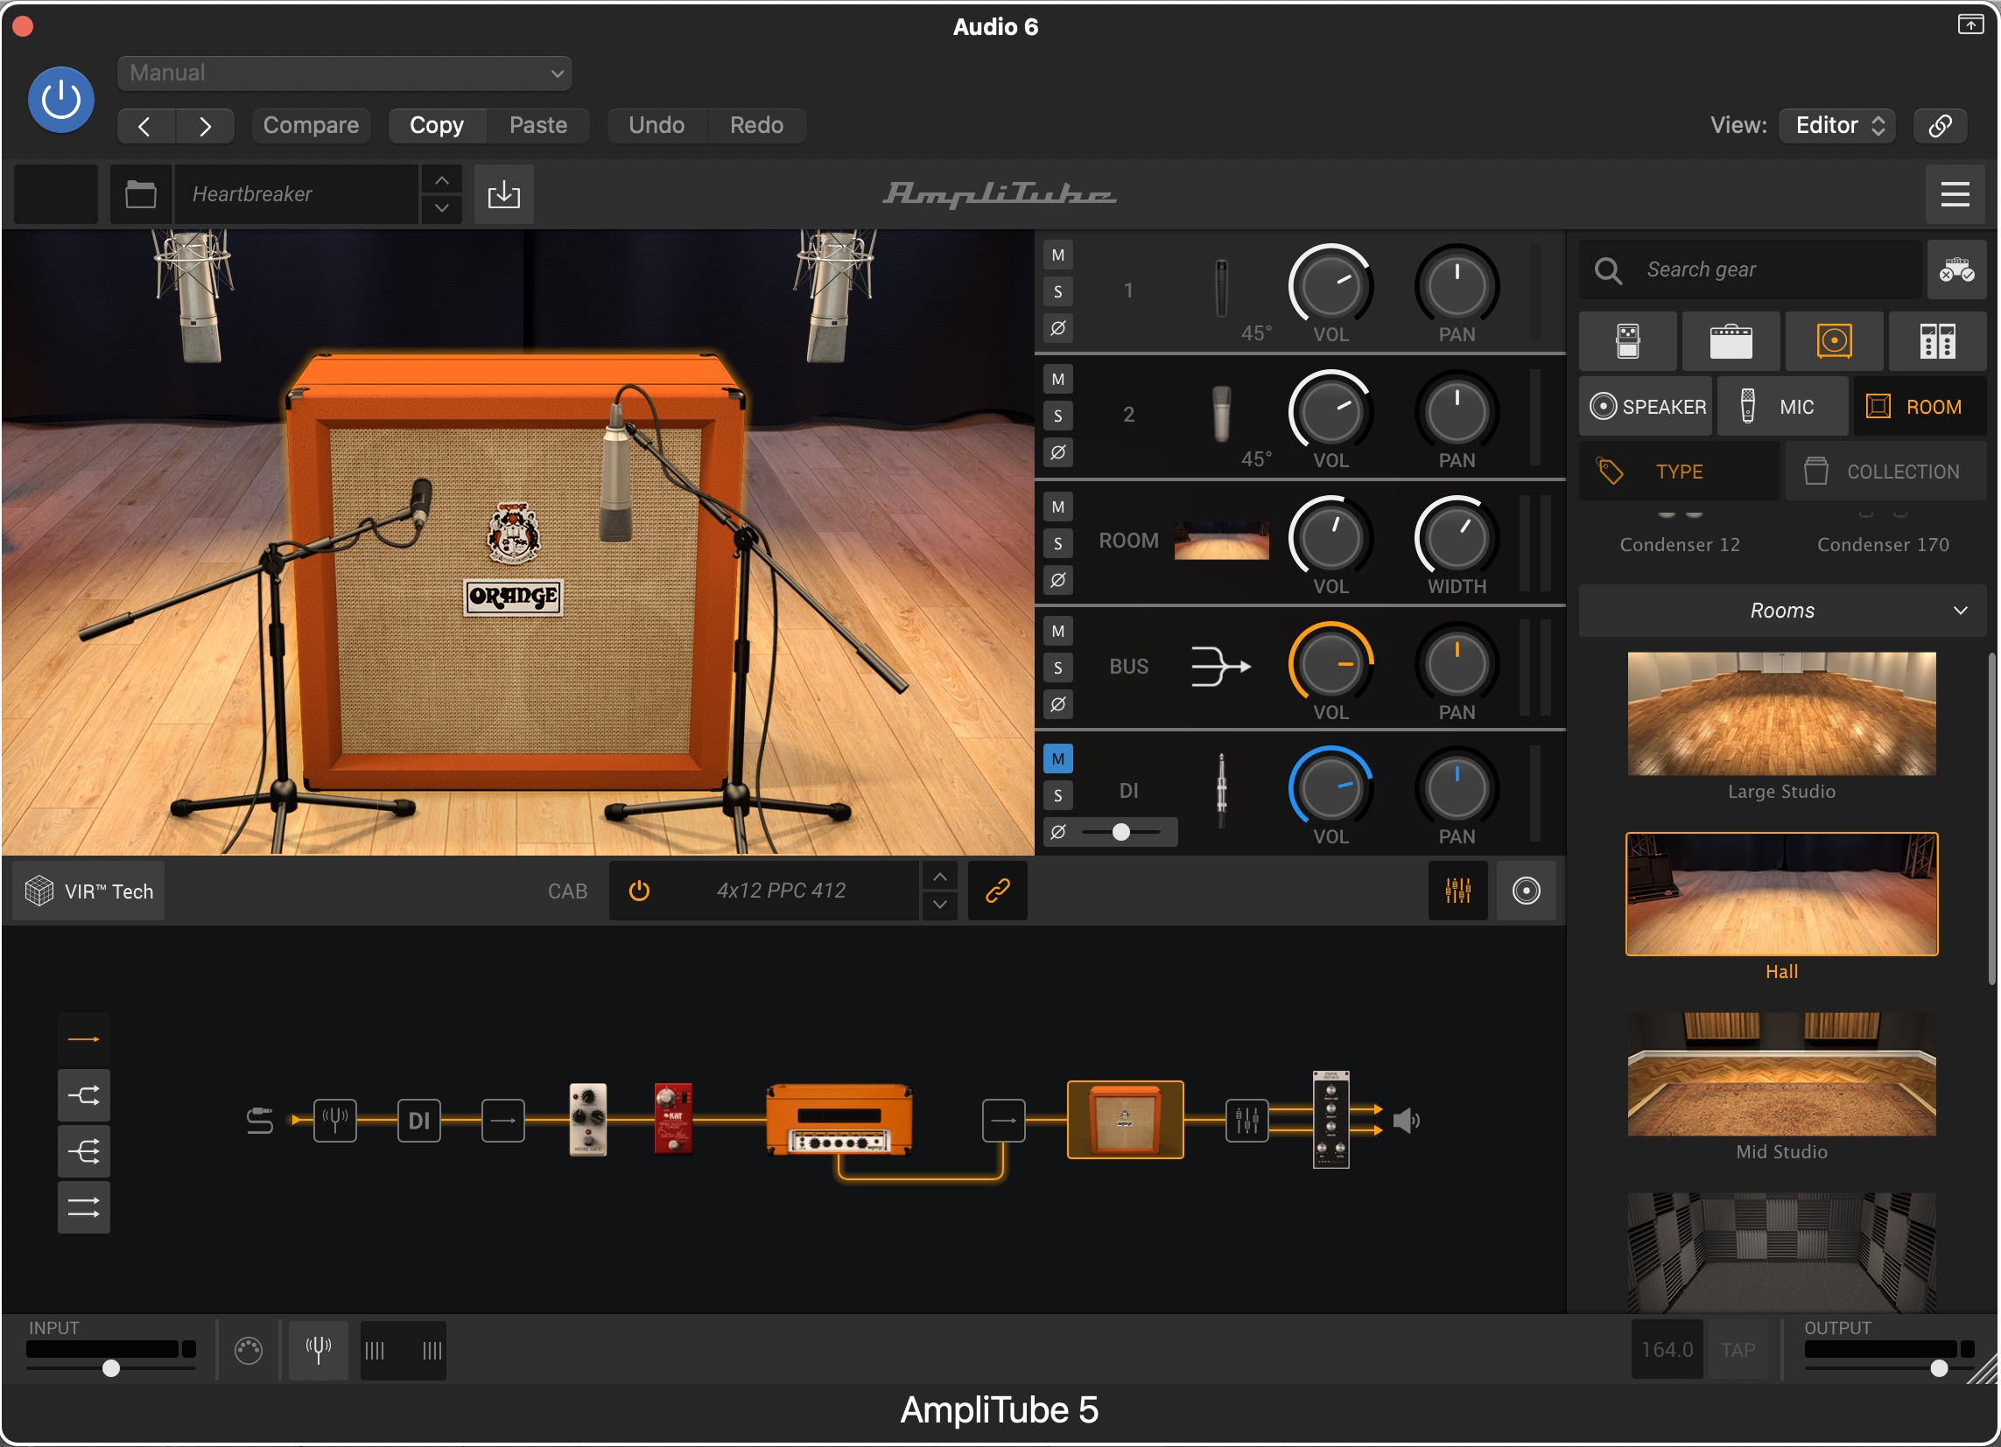Click the link chain icon next to View

[x=1940, y=125]
